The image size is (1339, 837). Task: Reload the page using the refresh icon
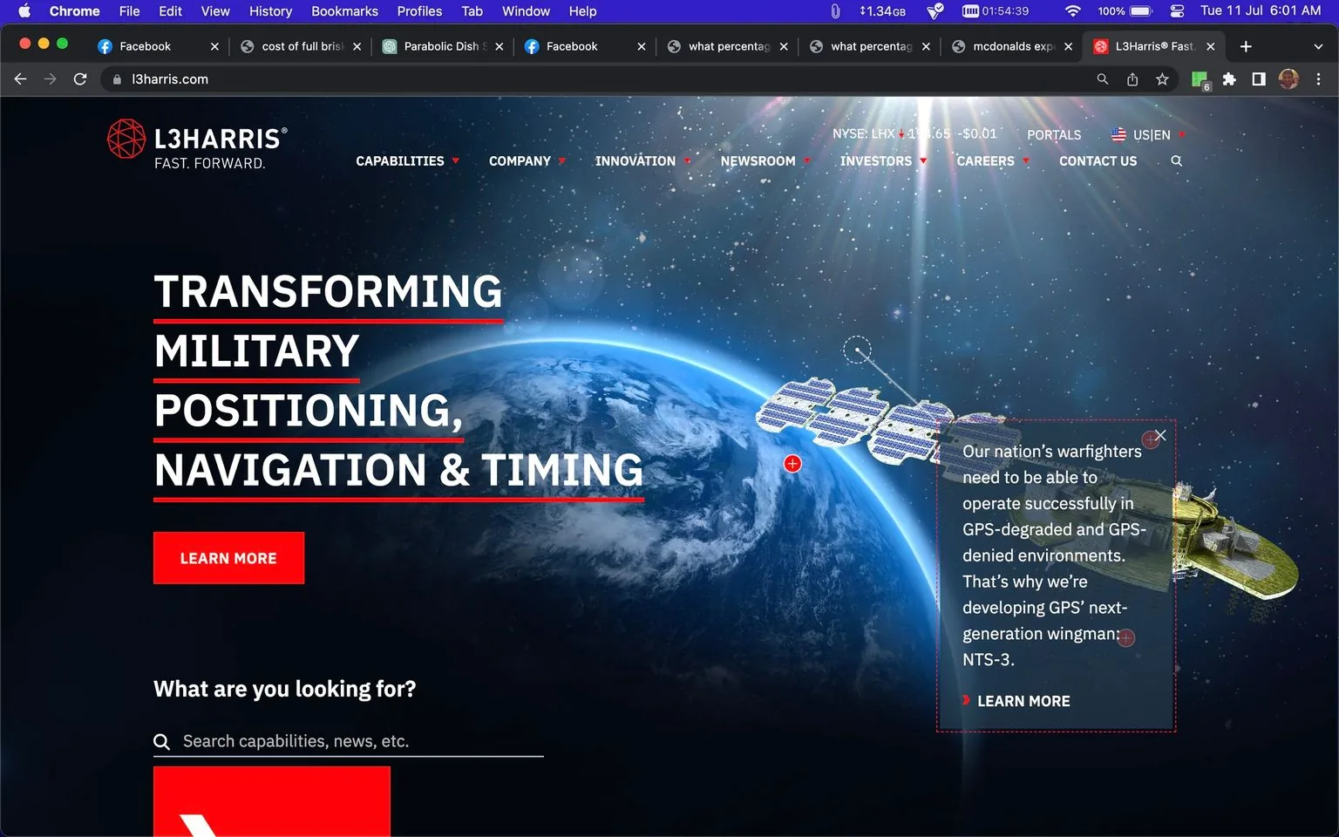(x=79, y=78)
